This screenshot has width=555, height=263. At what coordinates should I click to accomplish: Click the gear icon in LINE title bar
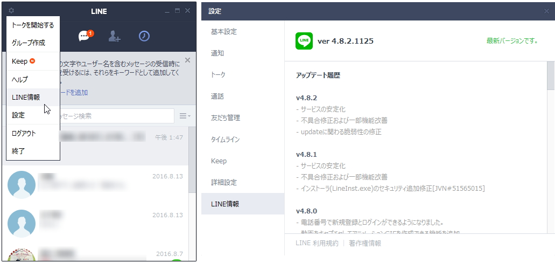point(11,11)
